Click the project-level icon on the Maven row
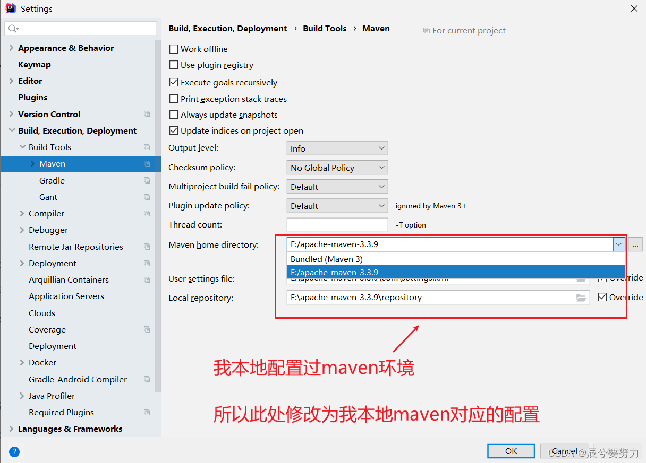Screen dimensions: 646x463 click(x=147, y=164)
